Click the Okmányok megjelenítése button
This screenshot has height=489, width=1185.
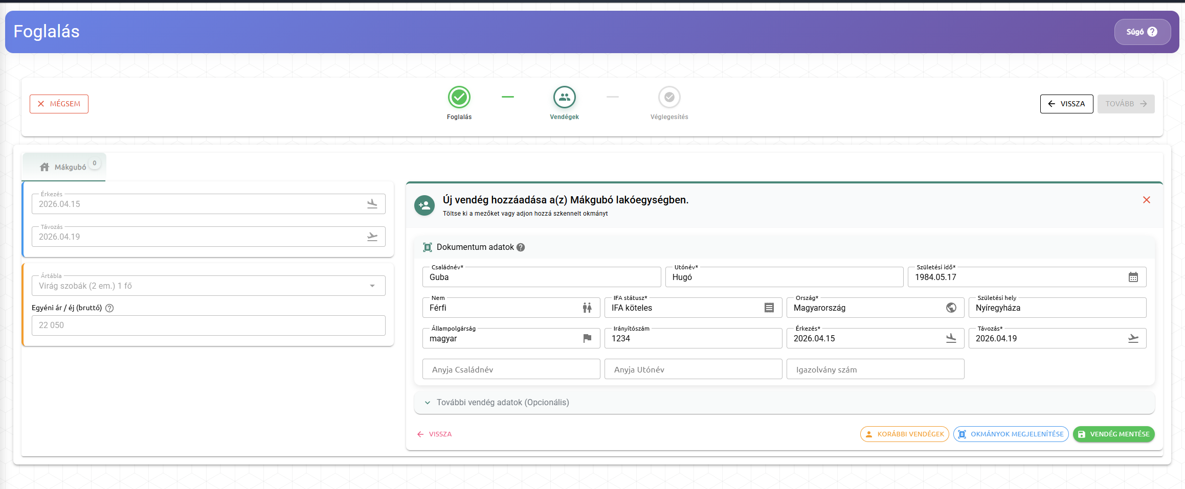click(1011, 434)
